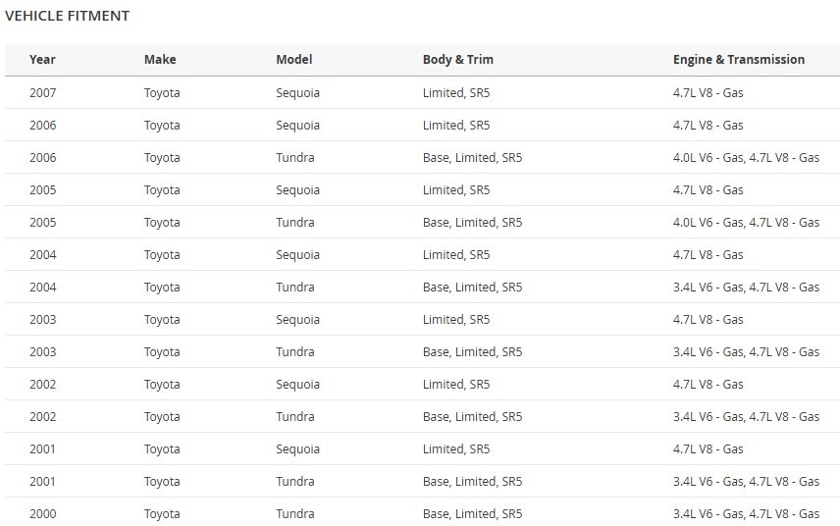Image resolution: width=840 pixels, height=526 pixels.
Task: Click the 2007 year cell
Action: pos(43,92)
